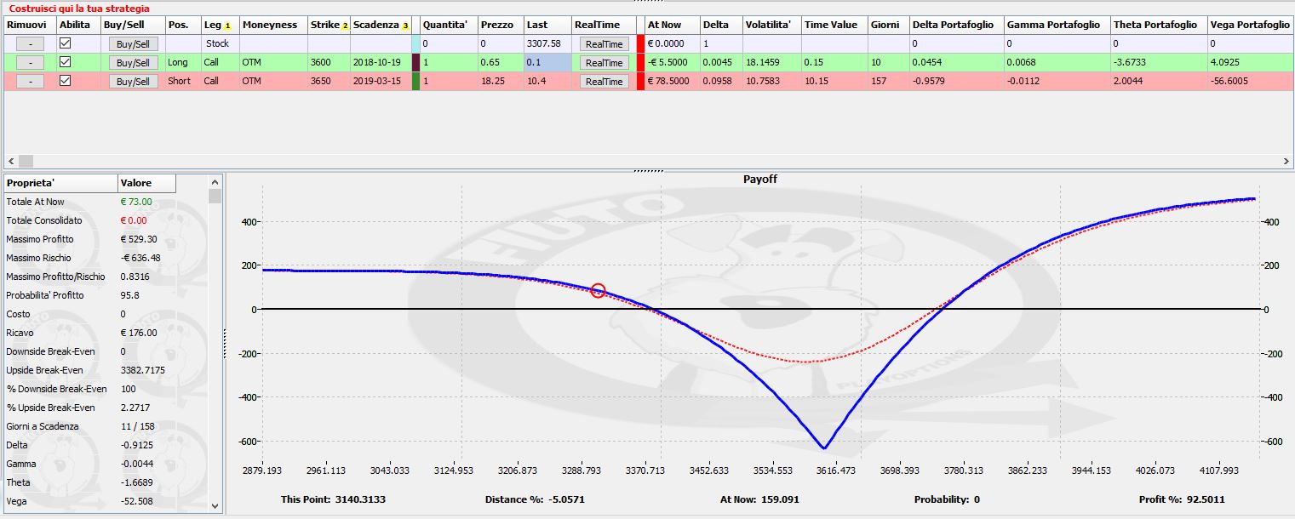The image size is (1295, 519).
Task: Remove the Stock row with minus button
Action: point(30,43)
